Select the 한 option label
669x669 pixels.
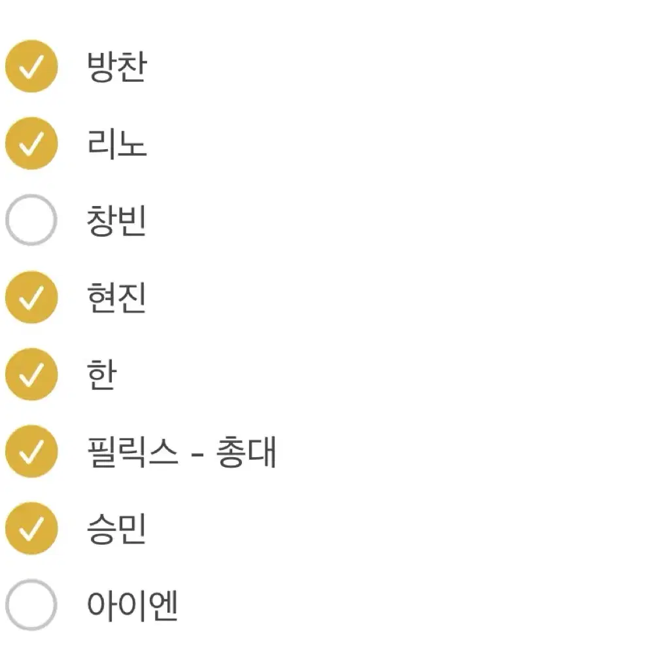[101, 375]
